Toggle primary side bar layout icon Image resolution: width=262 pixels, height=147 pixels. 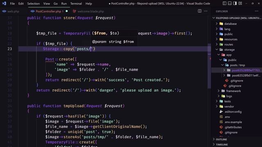click(224, 3)
